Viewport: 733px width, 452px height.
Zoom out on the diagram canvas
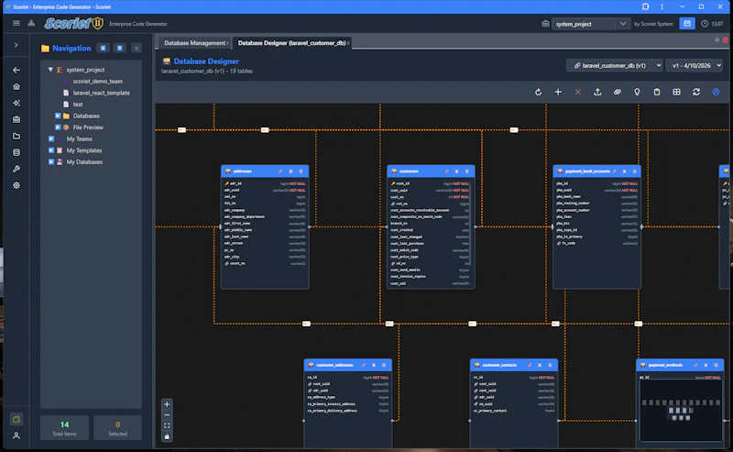(167, 415)
